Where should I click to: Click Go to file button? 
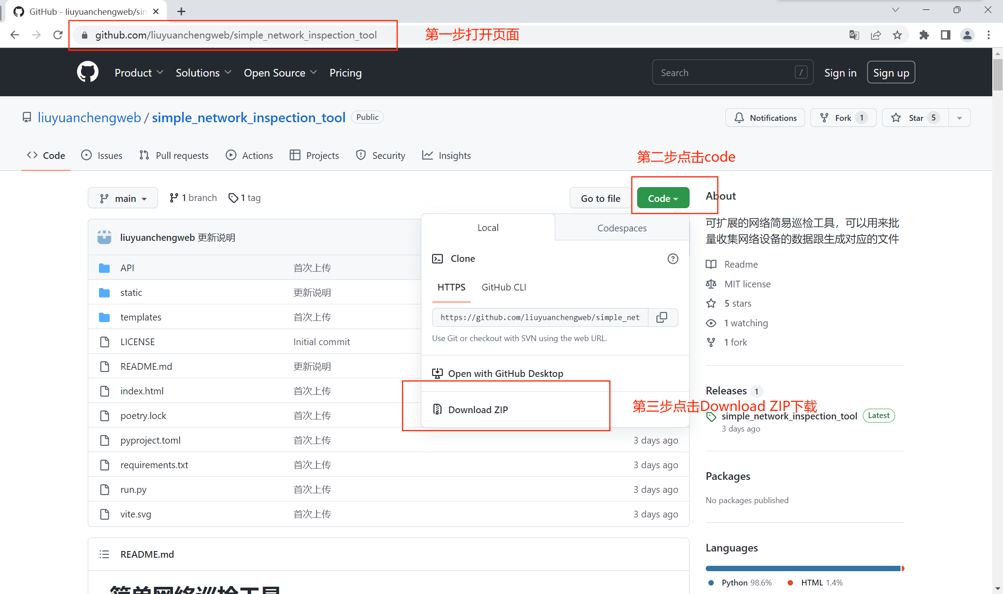click(x=600, y=198)
